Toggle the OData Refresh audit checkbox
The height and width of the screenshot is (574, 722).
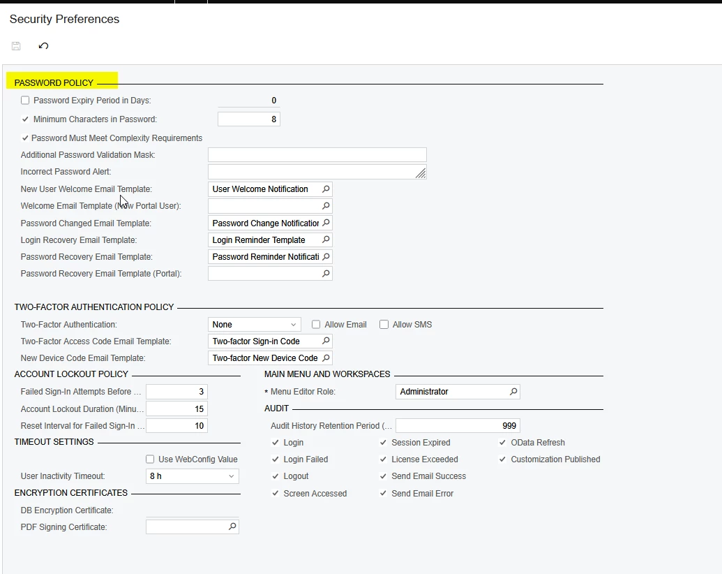(502, 443)
